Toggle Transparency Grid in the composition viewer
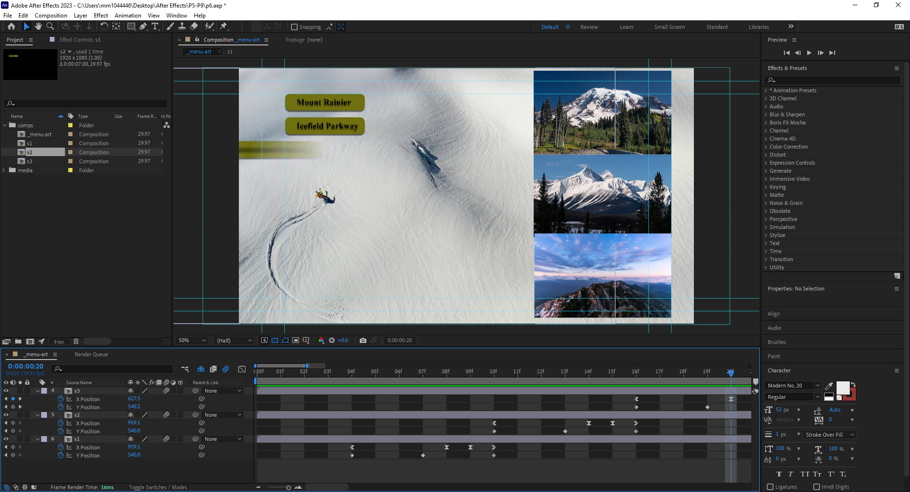Viewport: 910px width, 492px height. click(275, 340)
